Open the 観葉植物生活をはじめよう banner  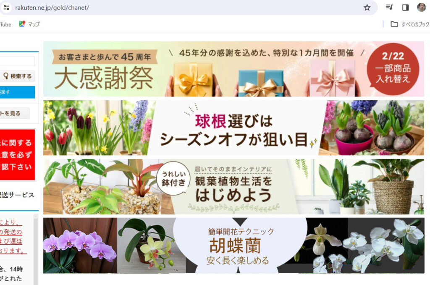[233, 186]
